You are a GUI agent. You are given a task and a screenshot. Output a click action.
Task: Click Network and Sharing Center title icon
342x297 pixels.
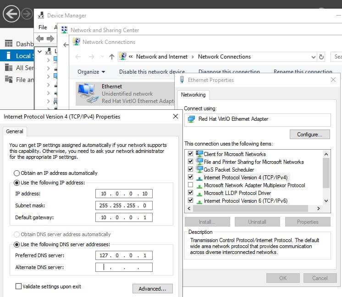pos(64,30)
